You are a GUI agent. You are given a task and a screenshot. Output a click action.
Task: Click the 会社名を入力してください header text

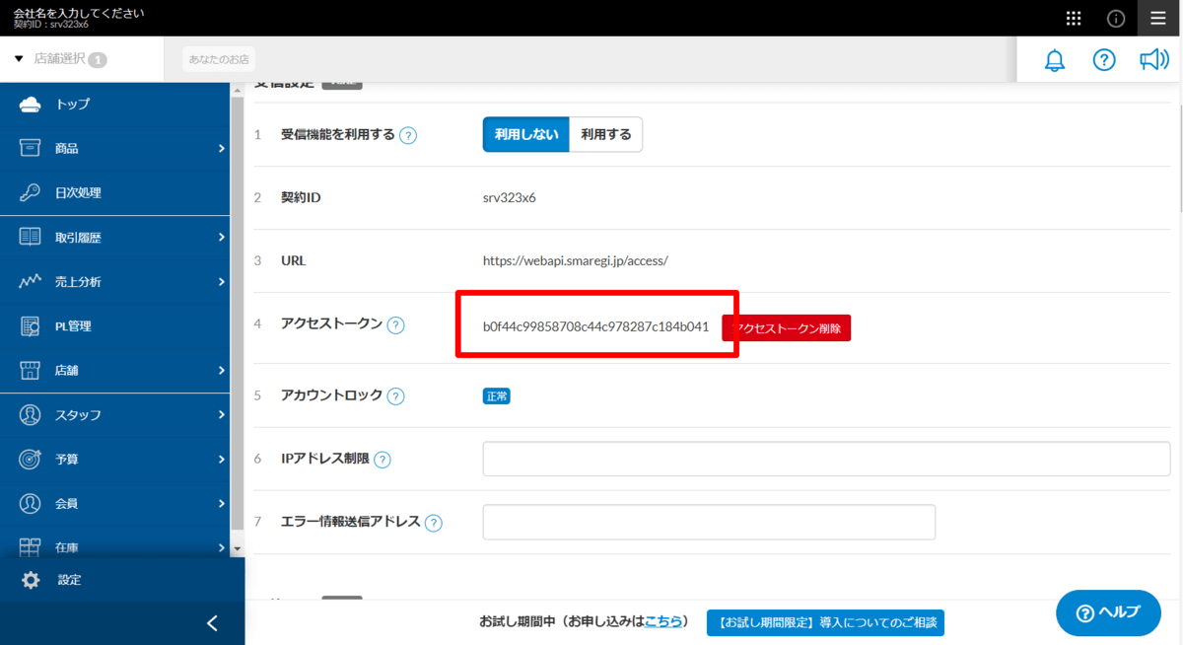point(78,13)
